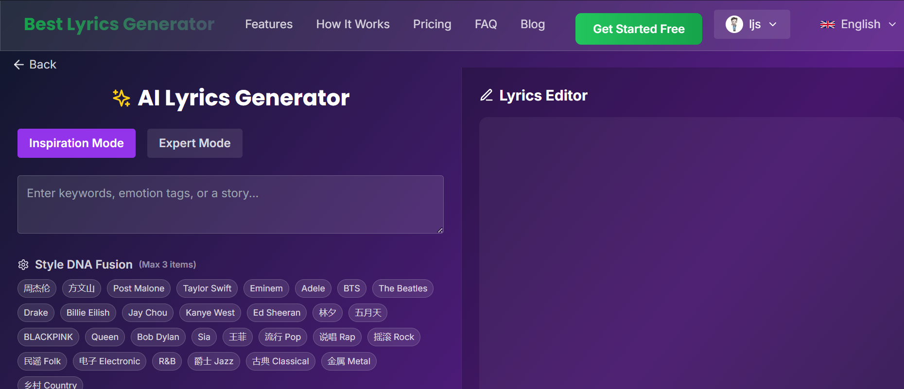The width and height of the screenshot is (904, 389).
Task: Focus the keywords and story text area
Action: (x=230, y=204)
